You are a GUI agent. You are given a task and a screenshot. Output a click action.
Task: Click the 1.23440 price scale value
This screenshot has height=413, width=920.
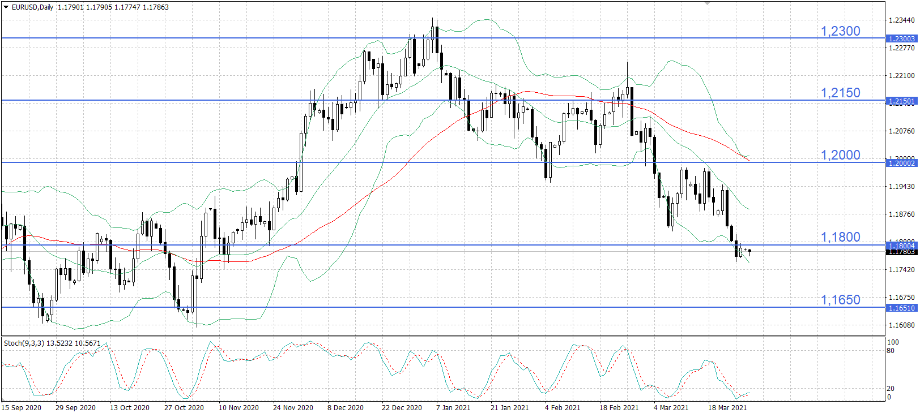901,20
